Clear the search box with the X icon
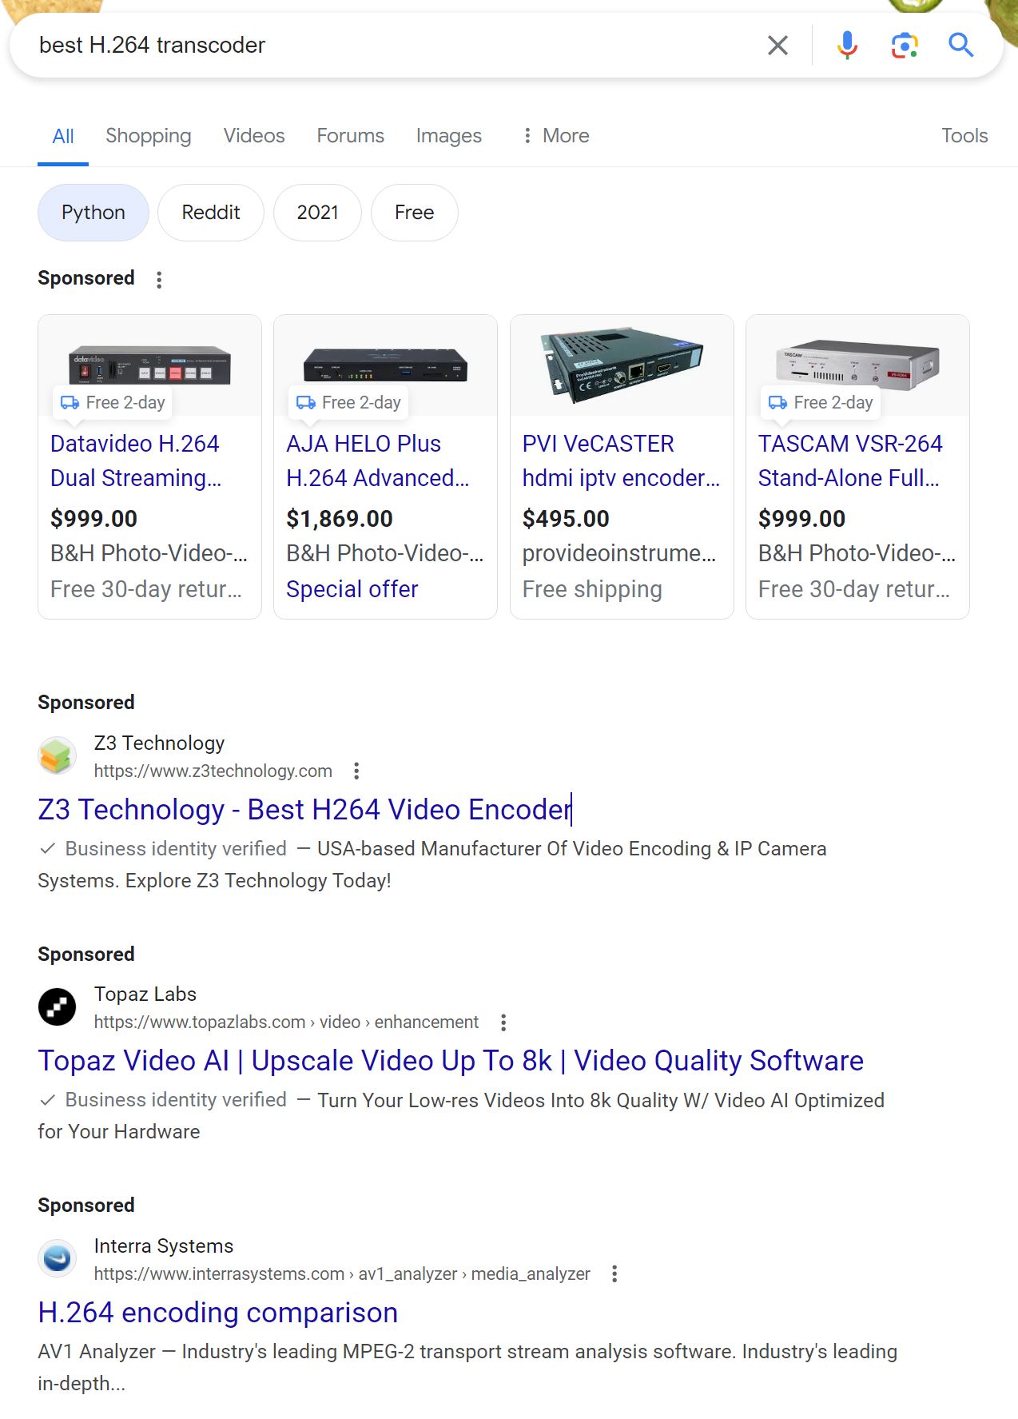The height and width of the screenshot is (1419, 1018). [777, 46]
